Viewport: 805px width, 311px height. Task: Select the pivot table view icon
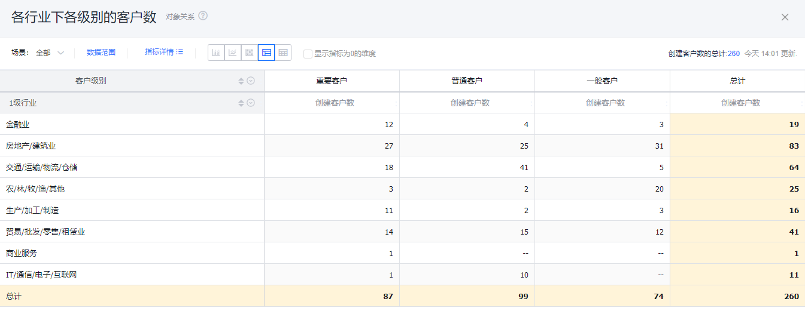coord(266,53)
